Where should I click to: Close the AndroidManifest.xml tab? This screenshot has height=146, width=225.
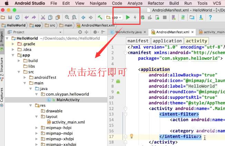(193, 32)
